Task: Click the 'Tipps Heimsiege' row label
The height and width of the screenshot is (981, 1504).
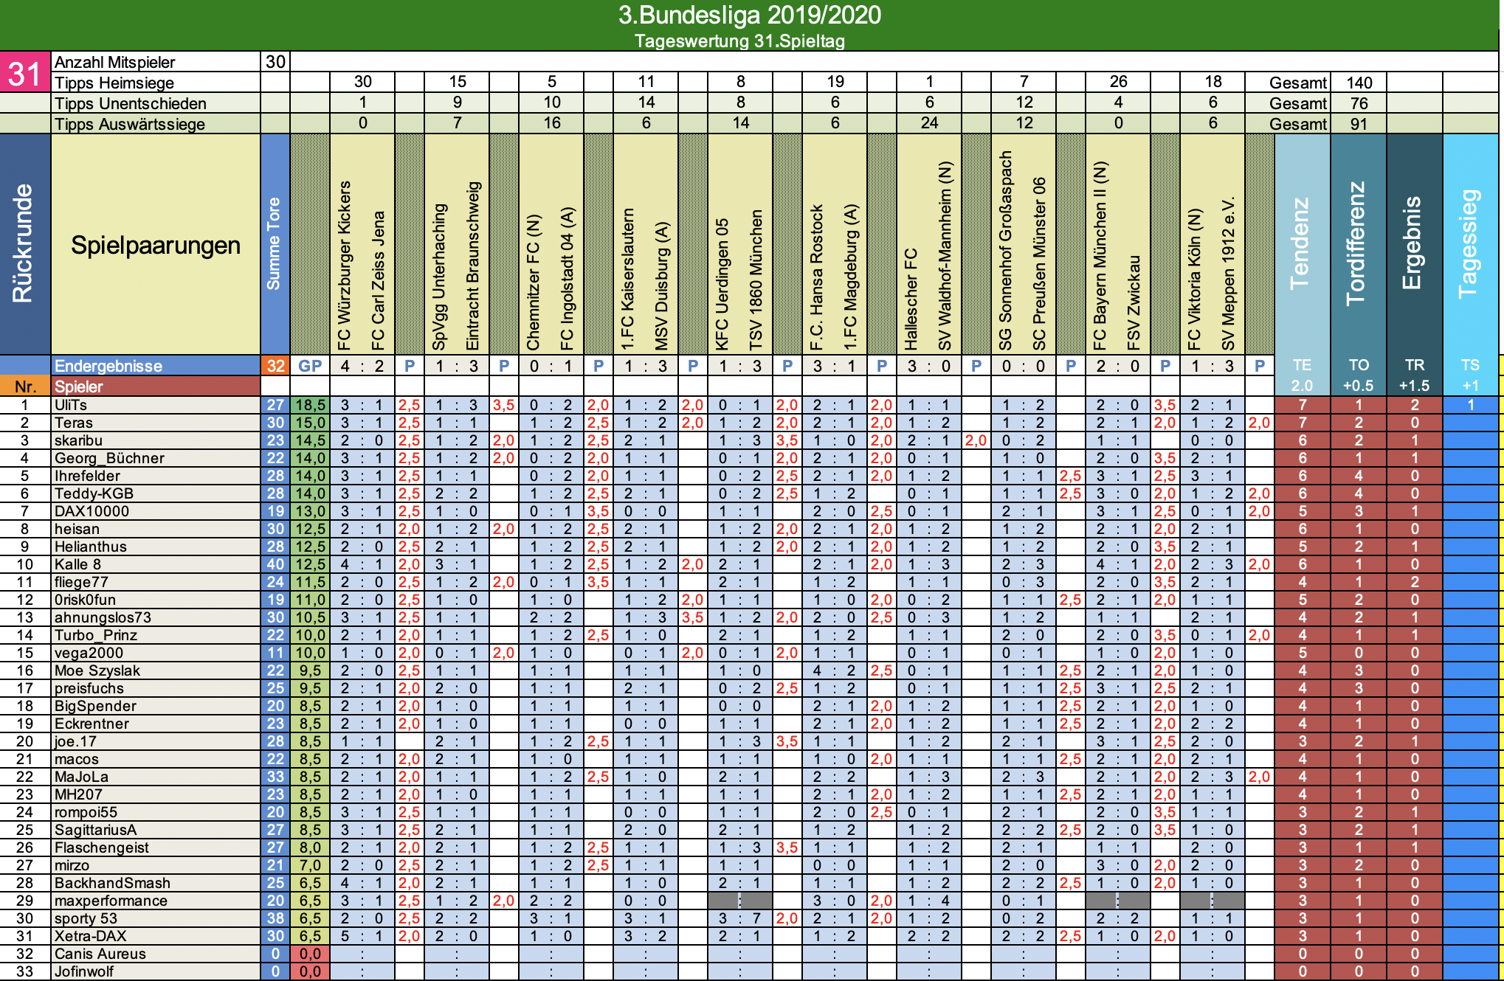Action: point(114,83)
